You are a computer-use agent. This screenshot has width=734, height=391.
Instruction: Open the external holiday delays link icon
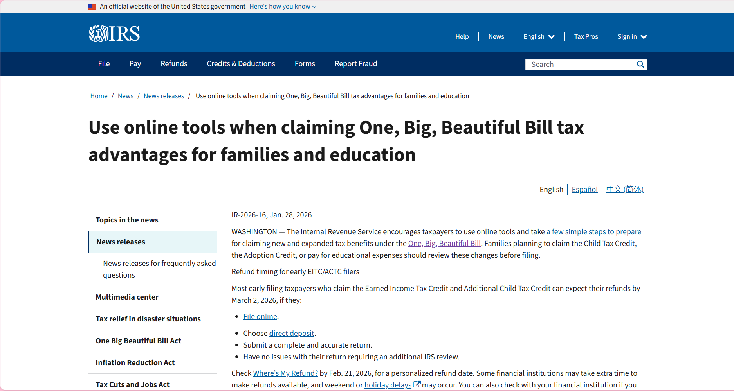(417, 384)
